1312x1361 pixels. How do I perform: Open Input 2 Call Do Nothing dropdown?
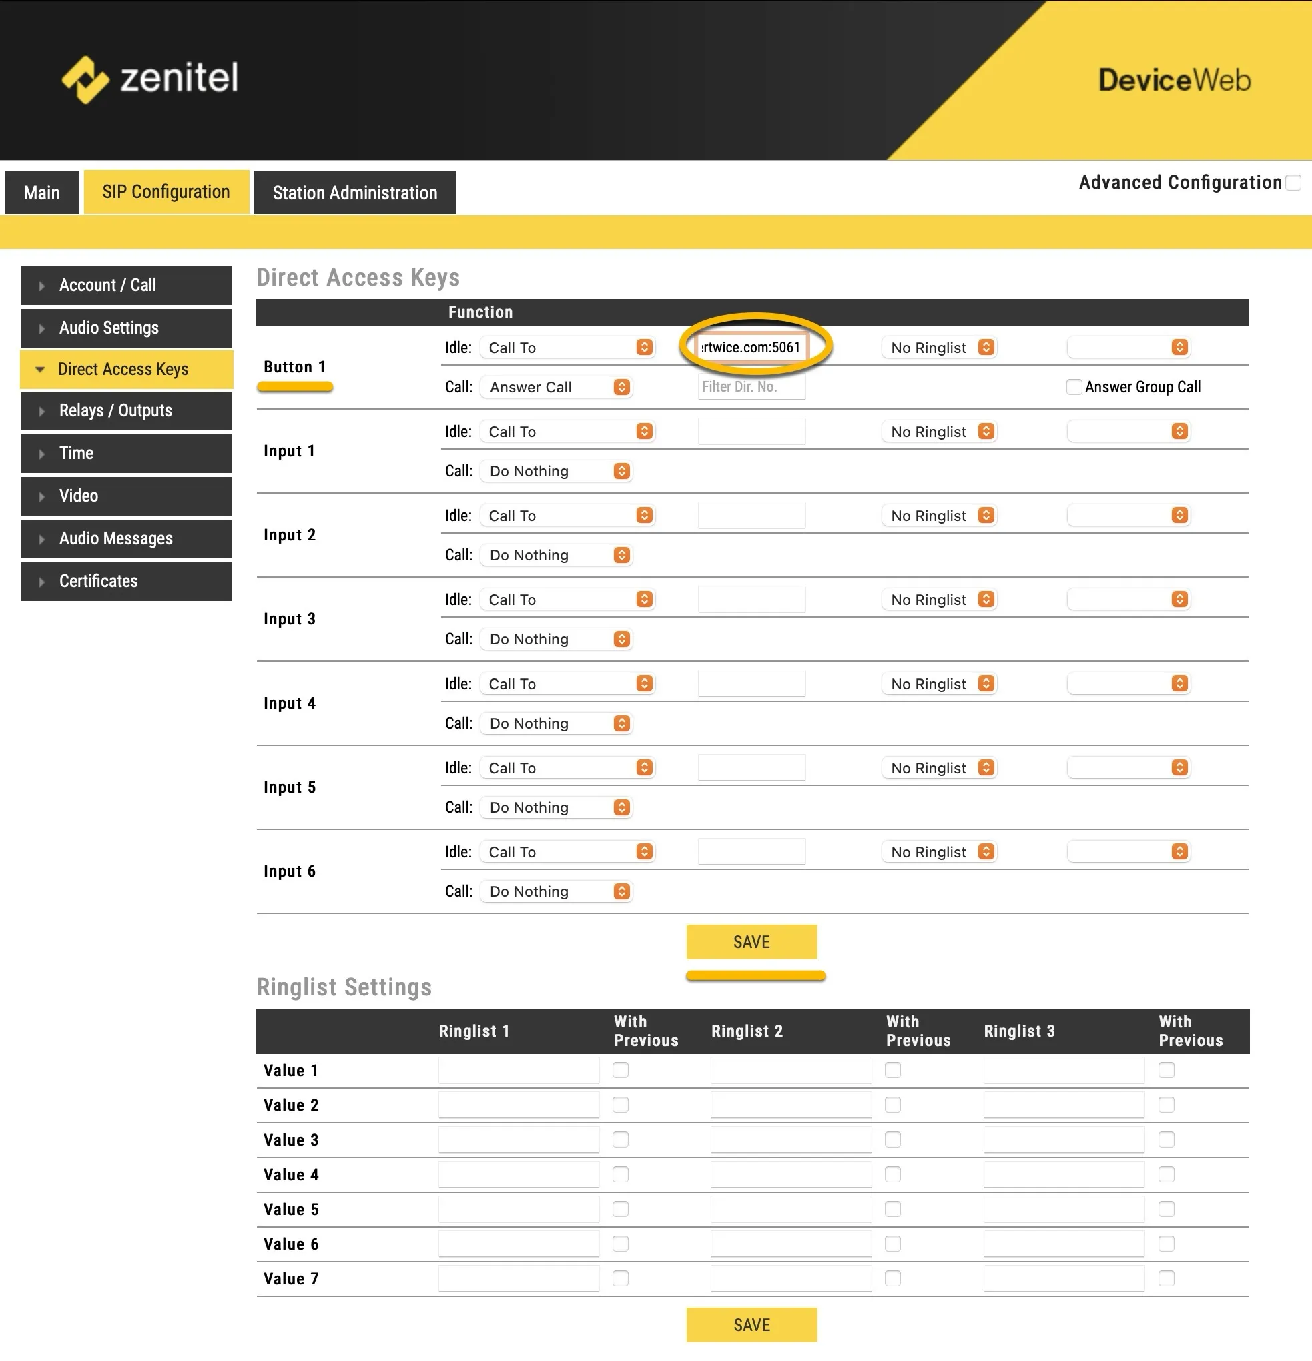pyautogui.click(x=556, y=555)
